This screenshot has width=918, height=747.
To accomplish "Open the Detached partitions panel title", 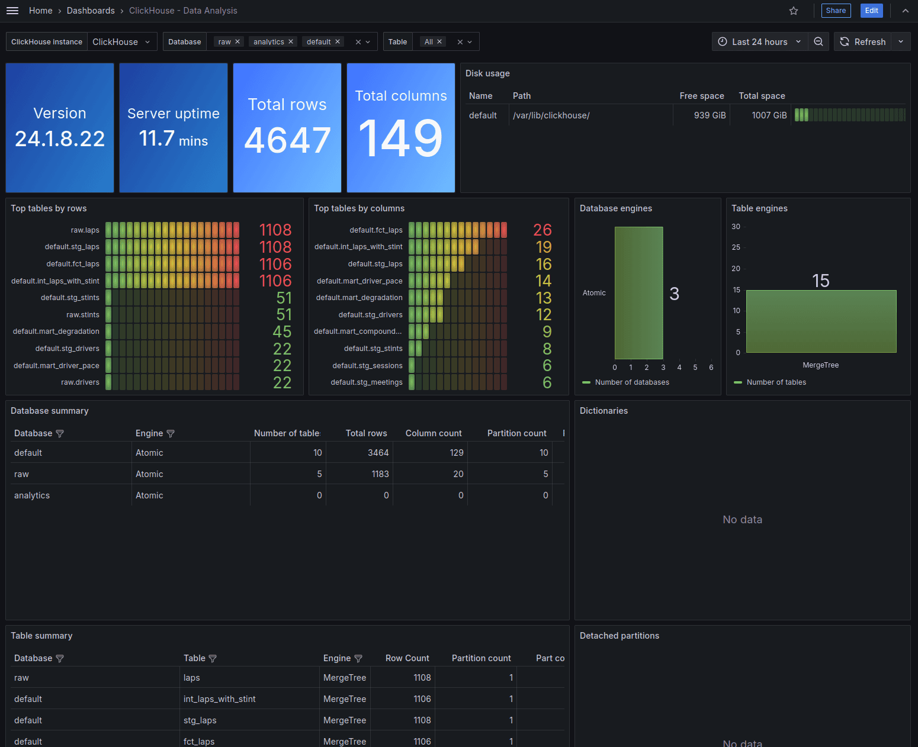I will [620, 636].
